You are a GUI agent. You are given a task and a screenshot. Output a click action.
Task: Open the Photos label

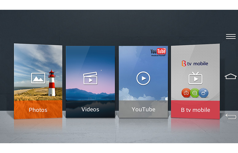(38, 110)
